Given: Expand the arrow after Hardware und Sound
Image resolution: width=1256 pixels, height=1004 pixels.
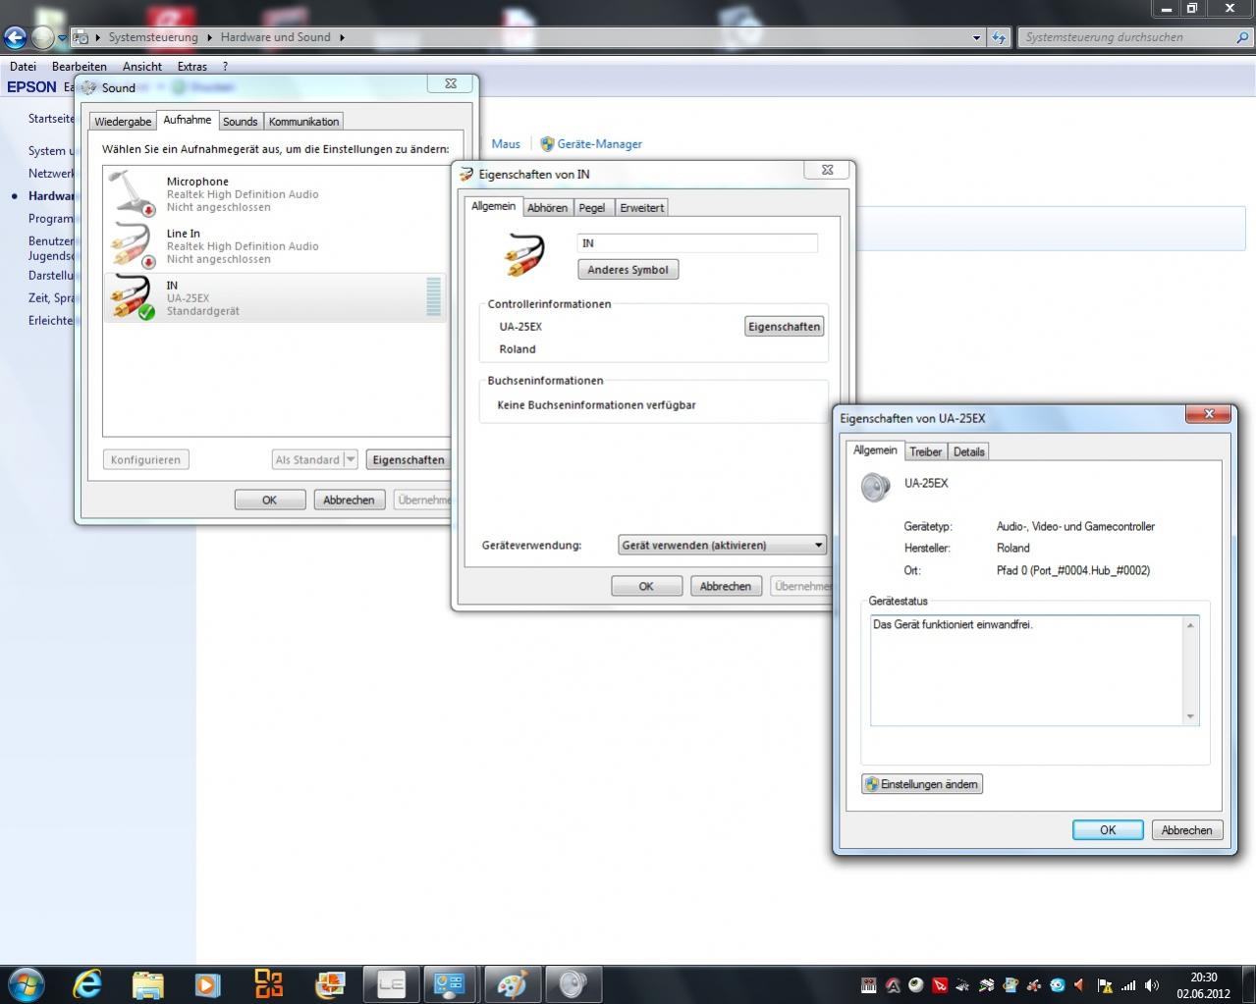Looking at the screenshot, I should [x=342, y=37].
